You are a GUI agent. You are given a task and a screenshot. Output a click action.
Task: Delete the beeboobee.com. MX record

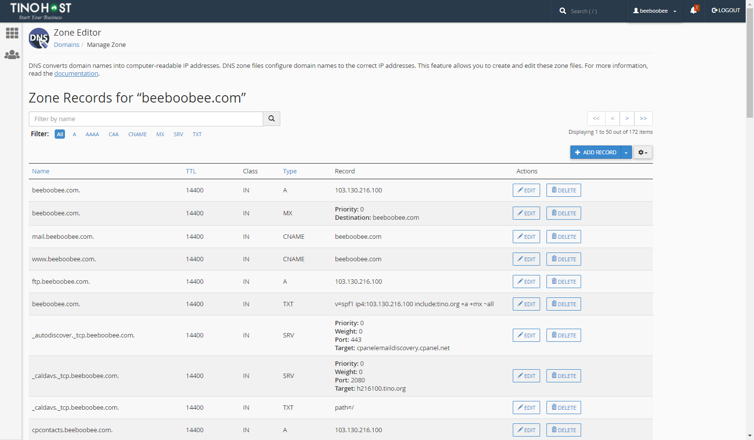click(x=564, y=213)
